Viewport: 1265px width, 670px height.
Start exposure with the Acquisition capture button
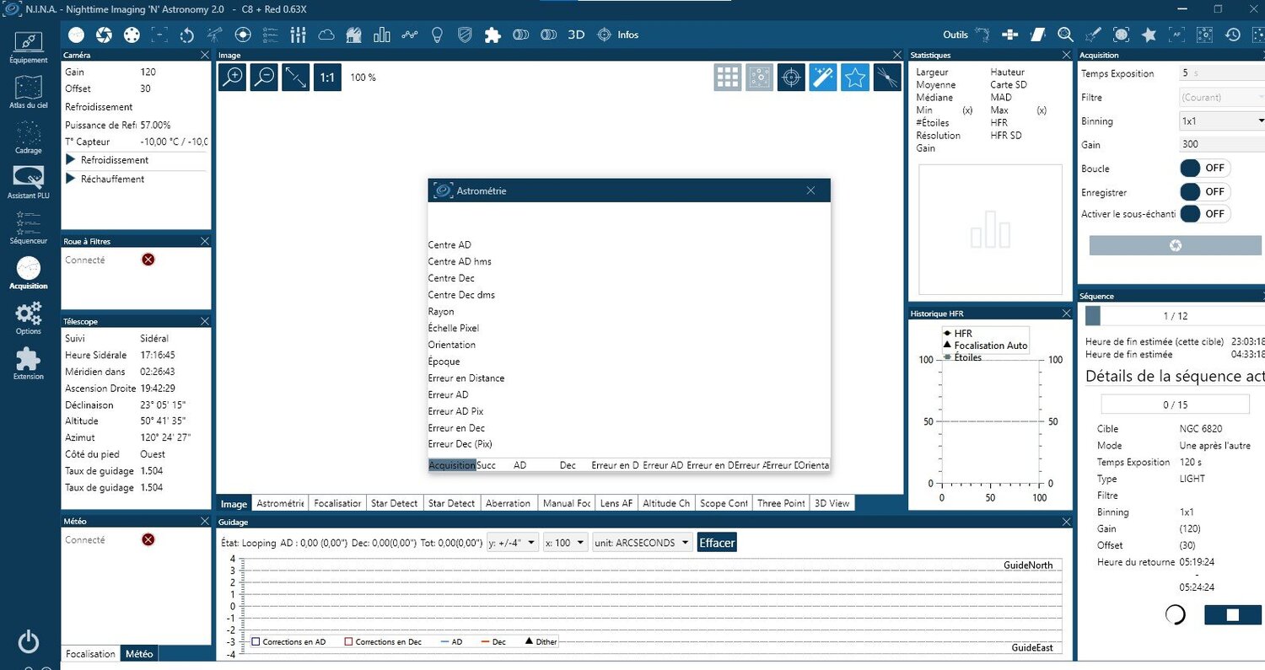(1176, 245)
